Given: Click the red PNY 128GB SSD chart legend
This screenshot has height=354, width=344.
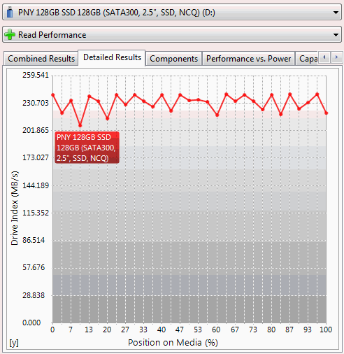Looking at the screenshot, I should tap(87, 148).
